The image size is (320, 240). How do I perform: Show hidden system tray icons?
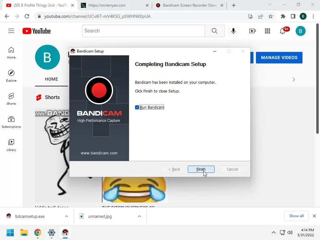[x=274, y=232]
